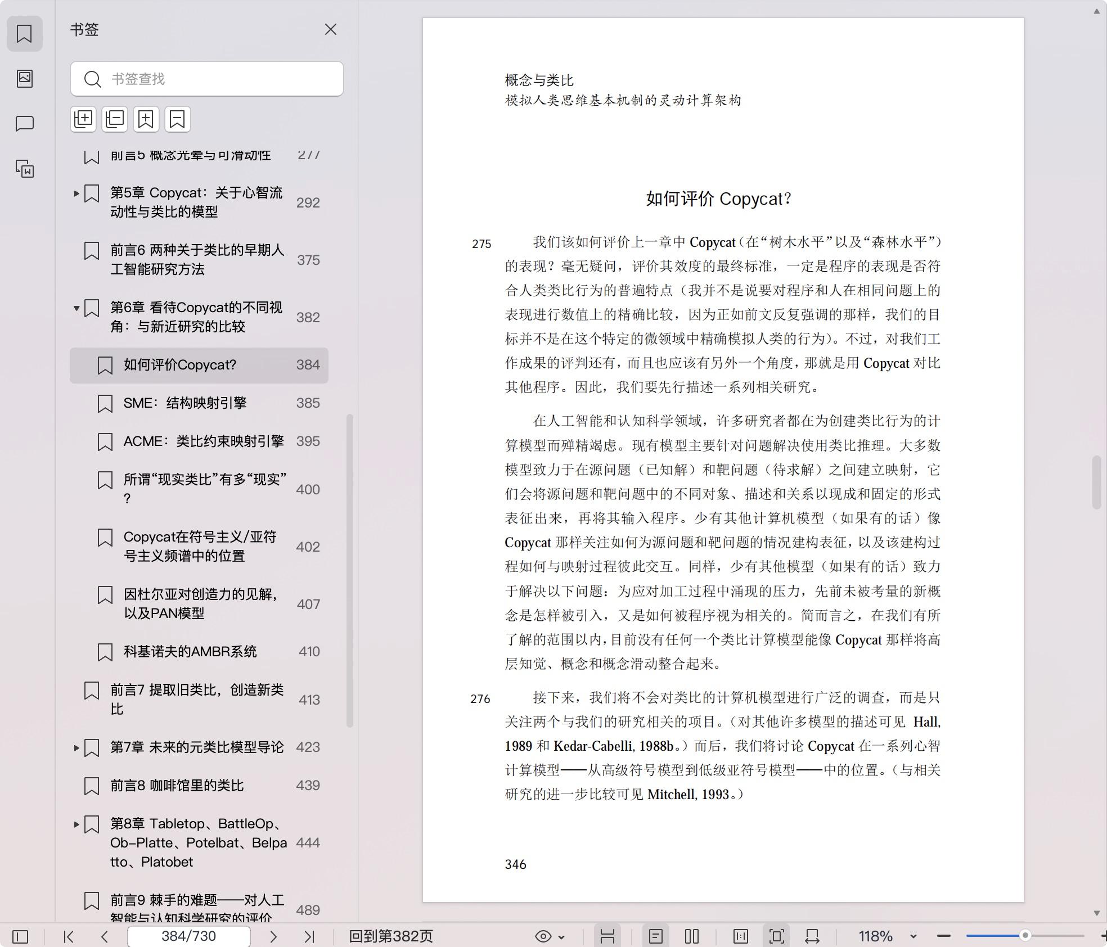The height and width of the screenshot is (947, 1107).
Task: Go to first page
Action: pos(69,936)
